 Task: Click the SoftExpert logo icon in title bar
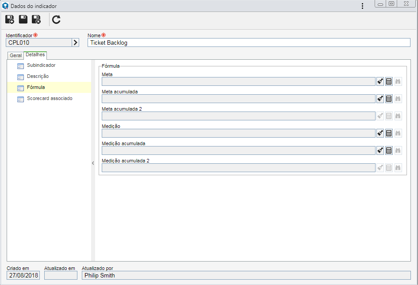point(5,6)
